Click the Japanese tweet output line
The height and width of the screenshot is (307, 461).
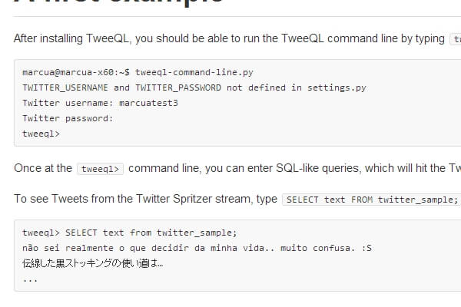click(93, 263)
